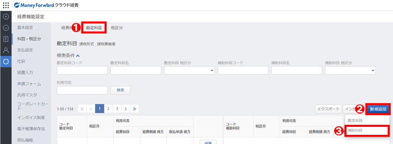Click the plus circle sidebar icon
The image size is (393, 144).
6,17
